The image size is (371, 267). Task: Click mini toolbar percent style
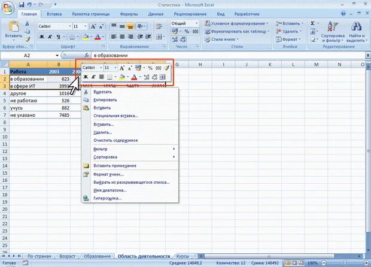pos(150,68)
